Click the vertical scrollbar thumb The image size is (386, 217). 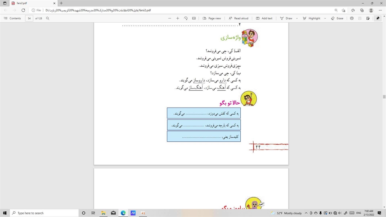pos(384,97)
